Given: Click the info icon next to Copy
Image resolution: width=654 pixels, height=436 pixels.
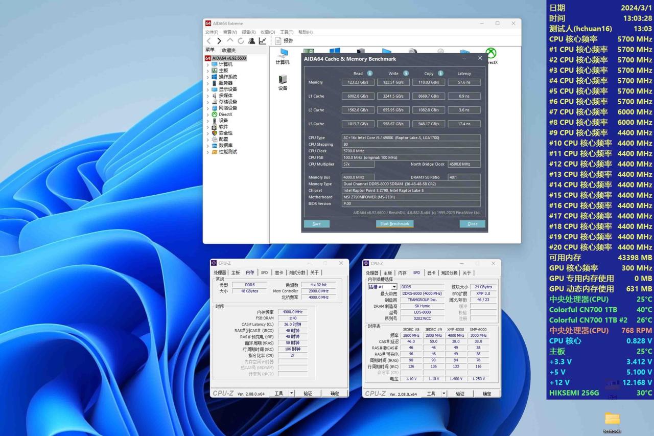Looking at the screenshot, I should [440, 73].
